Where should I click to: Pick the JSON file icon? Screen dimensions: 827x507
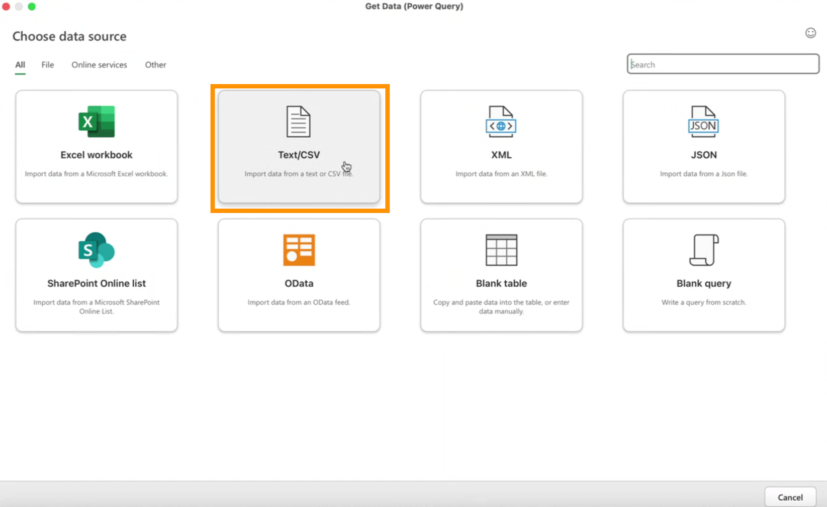[703, 121]
